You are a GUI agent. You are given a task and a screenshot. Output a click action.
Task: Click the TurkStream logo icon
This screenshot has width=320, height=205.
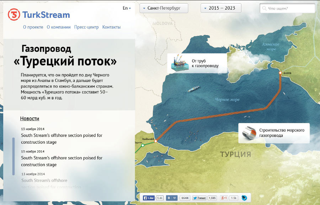(14, 15)
